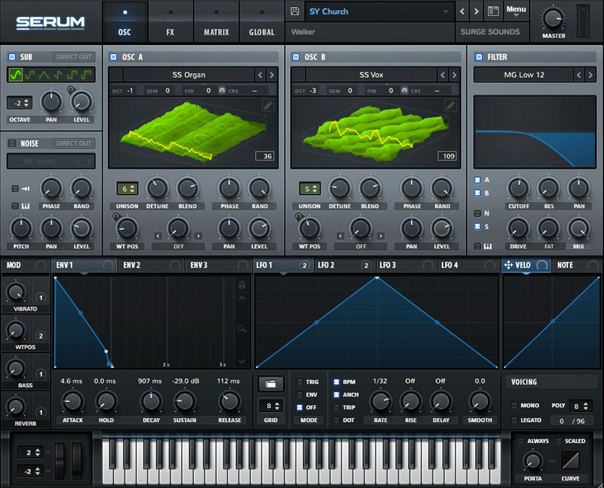This screenshot has height=488, width=604.
Task: Enable filter routing for noise N
Action: click(477, 213)
